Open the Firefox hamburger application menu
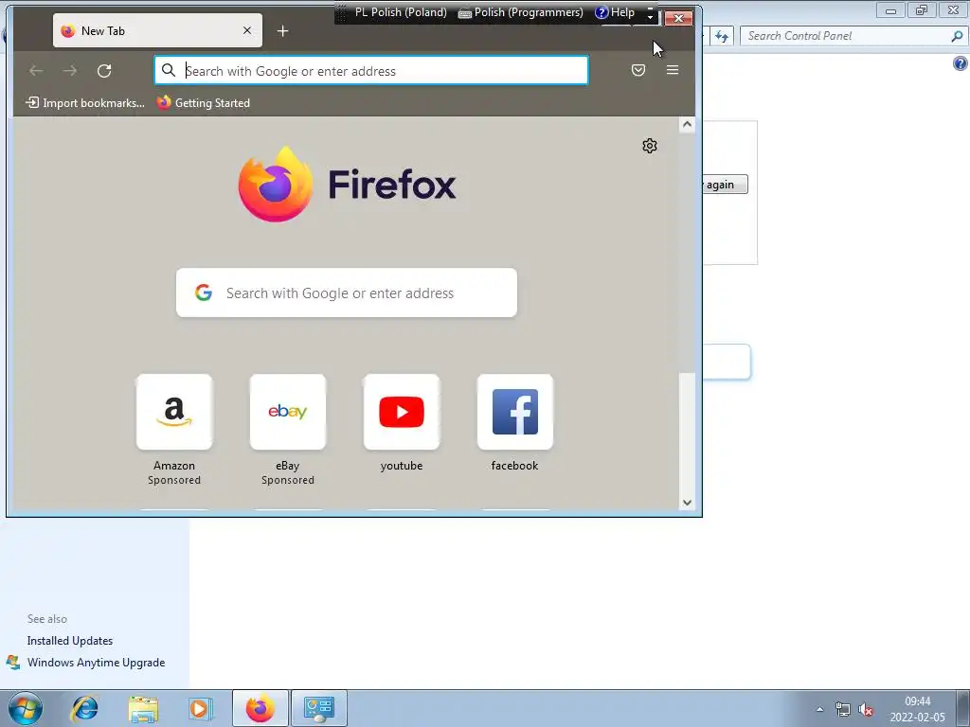 click(673, 70)
